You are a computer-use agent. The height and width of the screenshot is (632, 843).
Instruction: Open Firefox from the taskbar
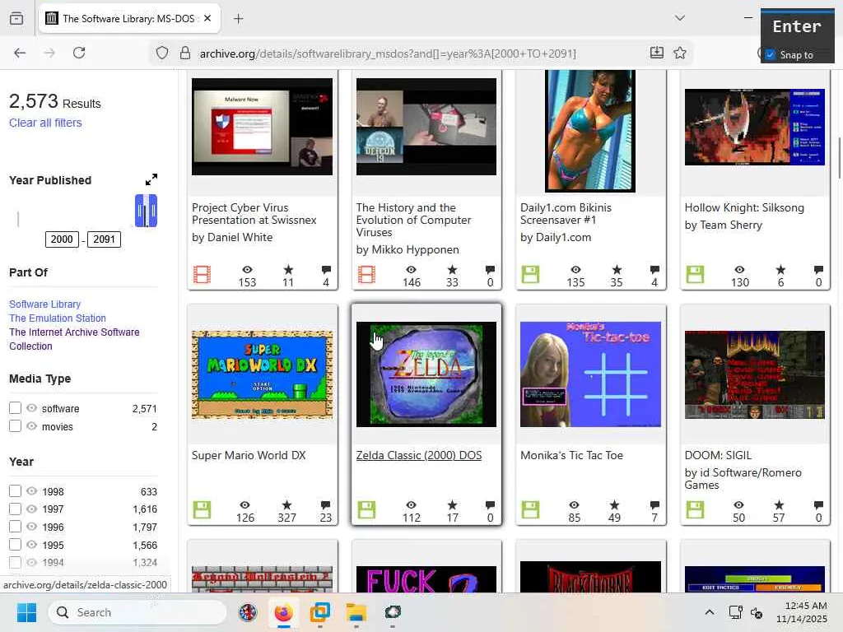tap(284, 612)
